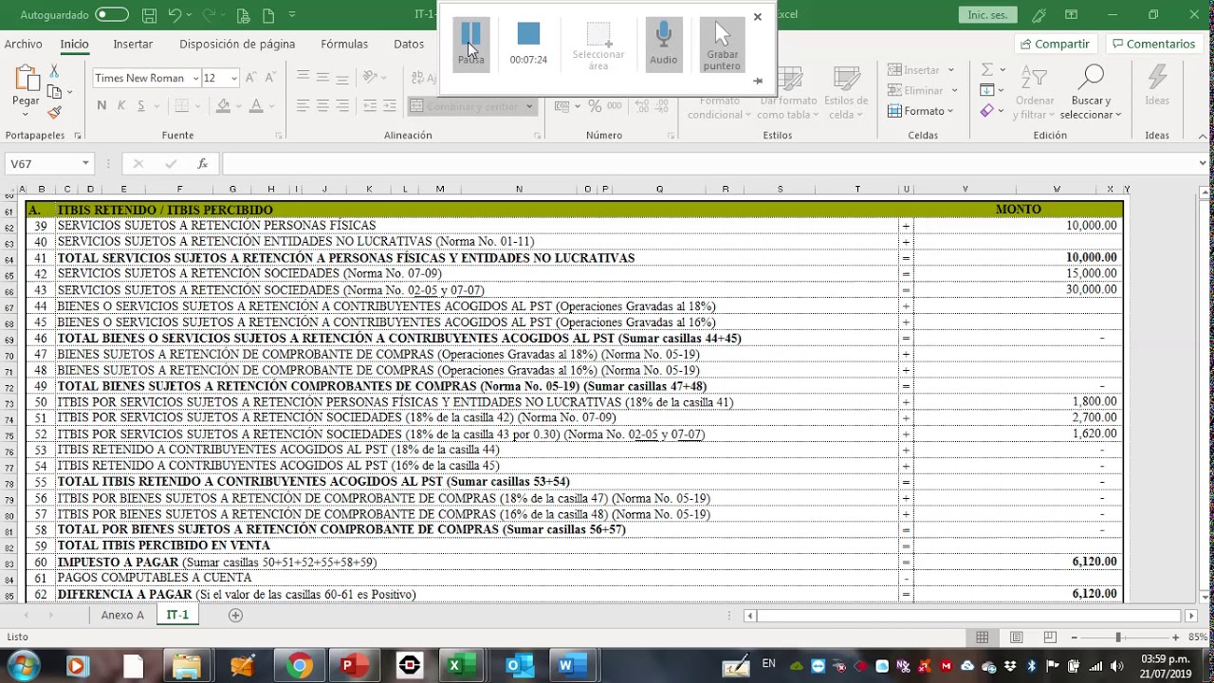Switch to Page Break Preview icon

click(1050, 637)
